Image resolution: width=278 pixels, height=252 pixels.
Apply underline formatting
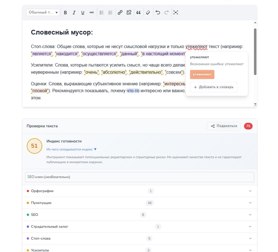(x=83, y=12)
